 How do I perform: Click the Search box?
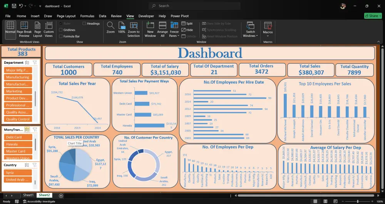coord(194,6)
